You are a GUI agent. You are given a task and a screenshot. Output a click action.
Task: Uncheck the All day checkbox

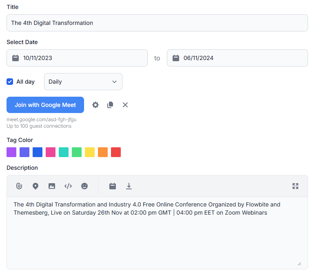pyautogui.click(x=10, y=82)
